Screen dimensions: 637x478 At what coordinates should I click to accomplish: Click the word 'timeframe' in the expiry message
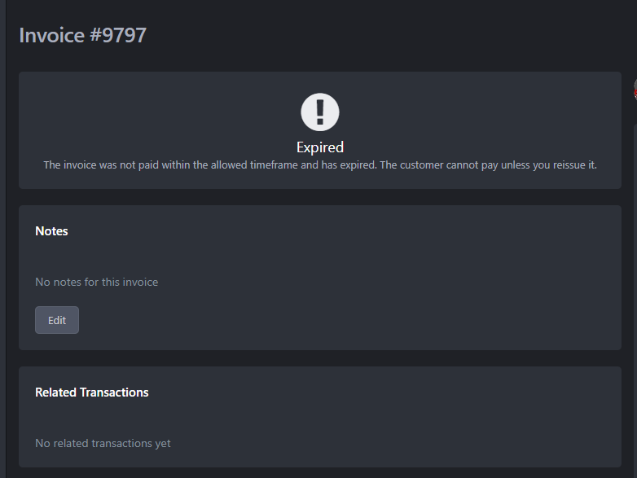[x=274, y=164]
